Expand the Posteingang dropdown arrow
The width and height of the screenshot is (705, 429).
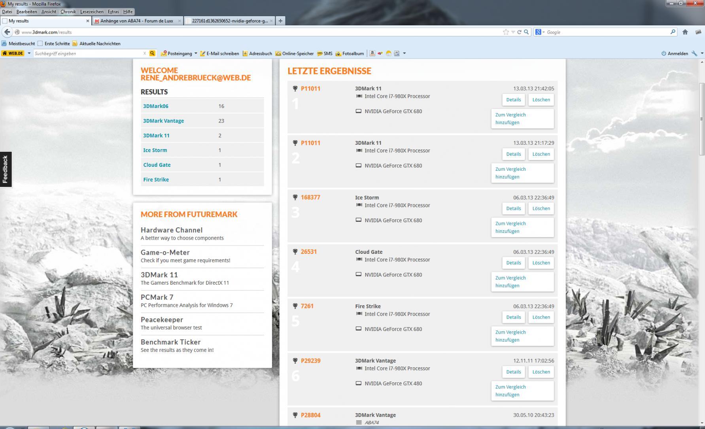click(x=196, y=53)
